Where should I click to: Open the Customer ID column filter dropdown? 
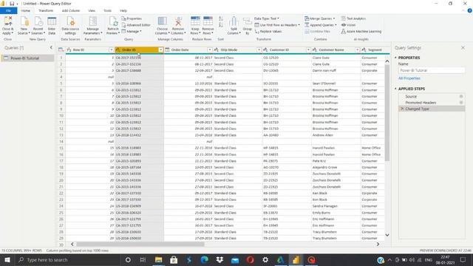pyautogui.click(x=308, y=50)
